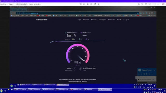Image resolution: width=166 pixels, height=93 pixels.
Task: Open the TeamViewer chat icon in toolbar
Action: tap(139, 4)
